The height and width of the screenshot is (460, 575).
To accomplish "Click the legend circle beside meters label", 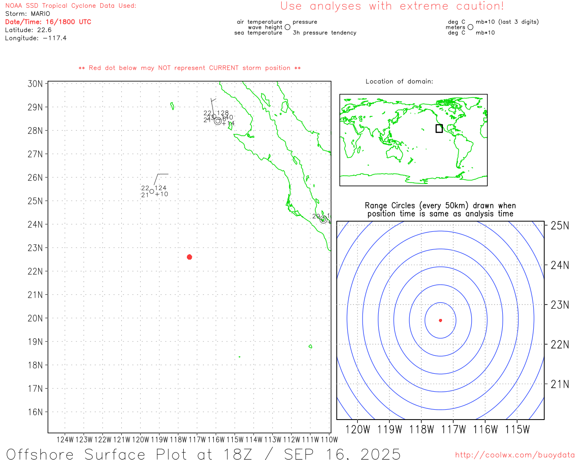I will [470, 27].
